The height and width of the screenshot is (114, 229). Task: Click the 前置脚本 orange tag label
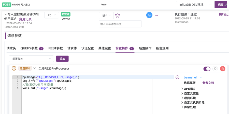pos(25,68)
